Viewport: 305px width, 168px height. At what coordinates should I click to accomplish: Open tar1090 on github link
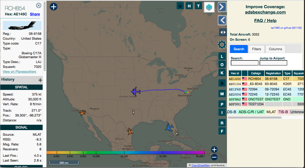click(x=286, y=28)
